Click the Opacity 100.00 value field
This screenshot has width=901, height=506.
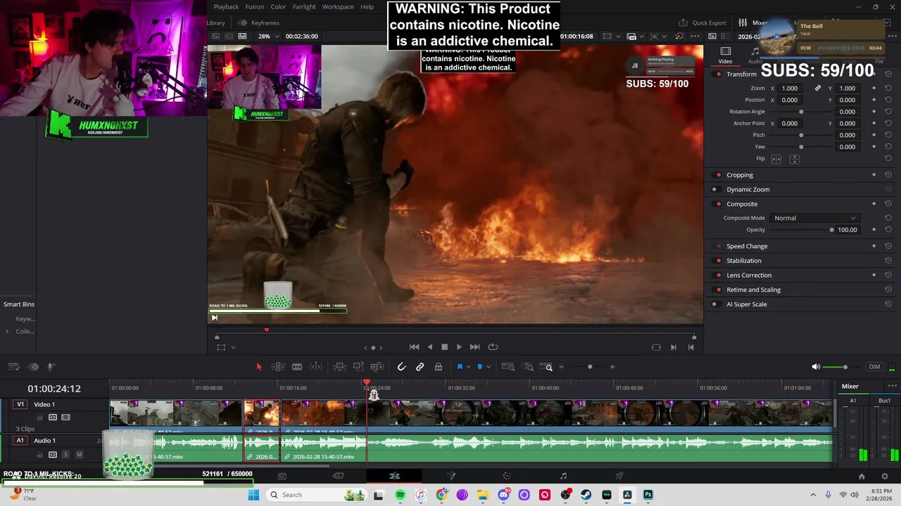pos(847,230)
